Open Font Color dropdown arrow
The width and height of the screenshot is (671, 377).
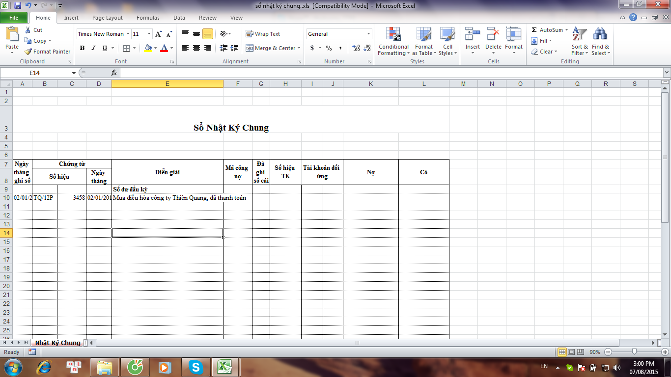click(171, 48)
